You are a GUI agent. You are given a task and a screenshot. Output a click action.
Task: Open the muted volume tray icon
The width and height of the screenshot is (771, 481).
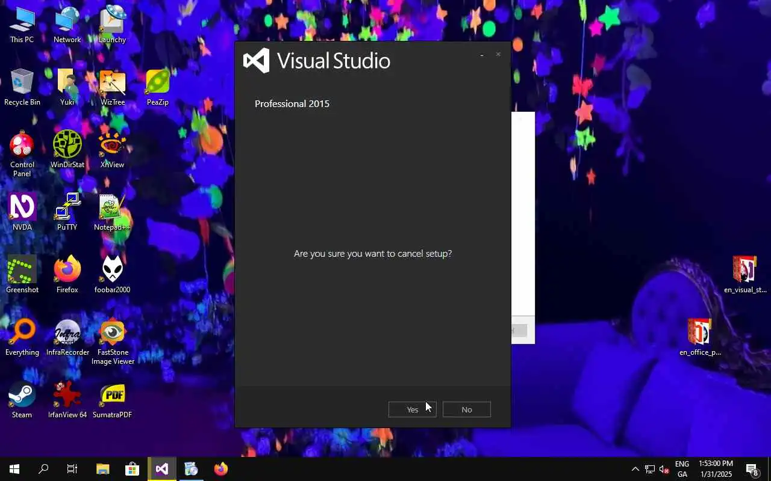click(664, 469)
